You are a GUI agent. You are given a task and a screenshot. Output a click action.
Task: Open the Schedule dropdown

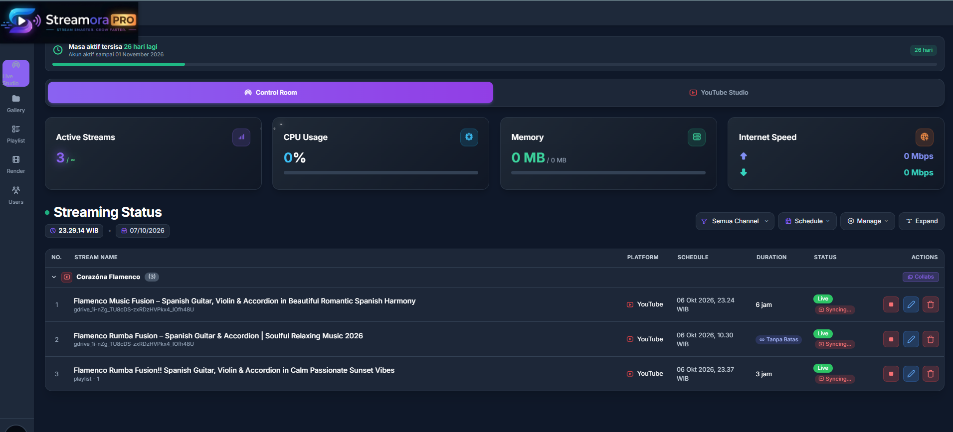[807, 221]
